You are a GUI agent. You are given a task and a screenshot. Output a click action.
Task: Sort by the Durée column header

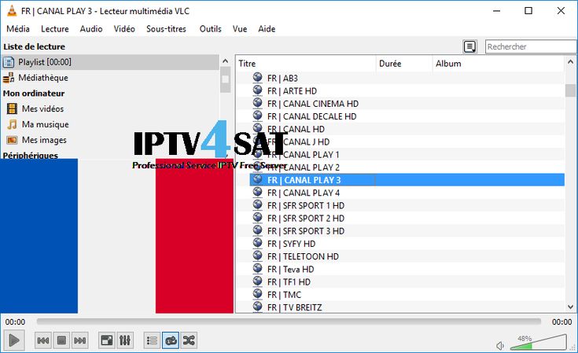point(404,64)
